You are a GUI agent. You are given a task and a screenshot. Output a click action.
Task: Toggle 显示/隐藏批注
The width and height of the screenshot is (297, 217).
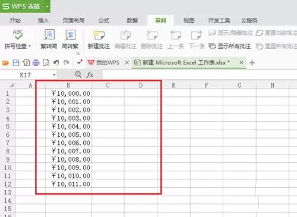click(x=231, y=33)
